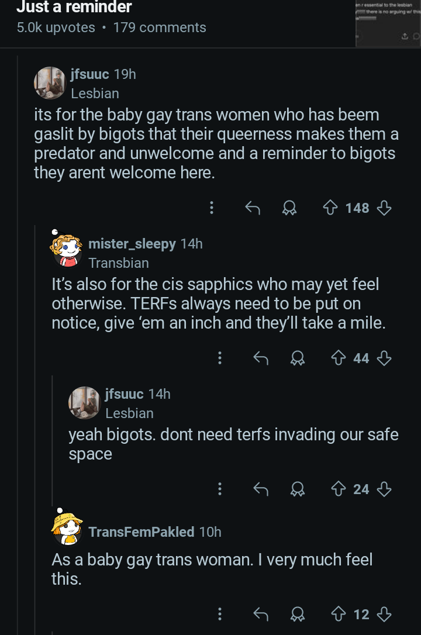Award TransFemPakled's comment
Screen dimensions: 421x635
coord(298,614)
